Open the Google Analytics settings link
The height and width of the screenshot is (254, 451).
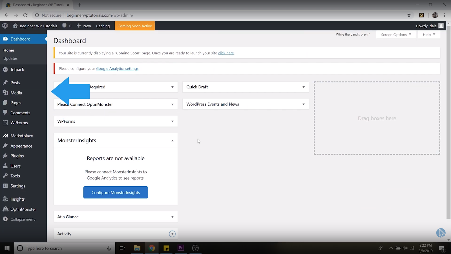[x=117, y=69]
